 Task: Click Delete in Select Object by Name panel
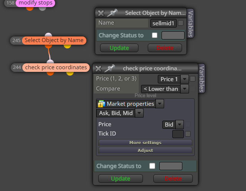165,48
